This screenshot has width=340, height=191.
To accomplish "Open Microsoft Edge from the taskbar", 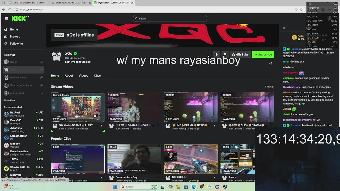I will 194,187.
